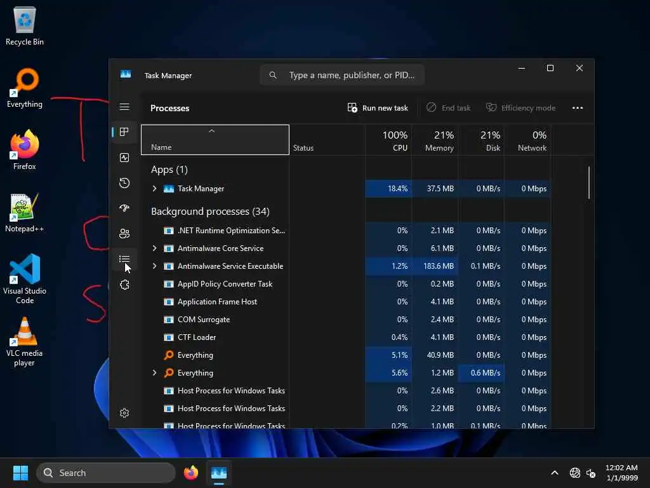Click the End task button

pyautogui.click(x=449, y=108)
